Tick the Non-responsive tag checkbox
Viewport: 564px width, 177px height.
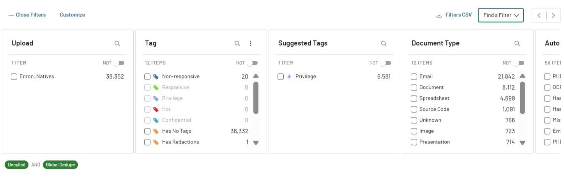click(x=147, y=76)
